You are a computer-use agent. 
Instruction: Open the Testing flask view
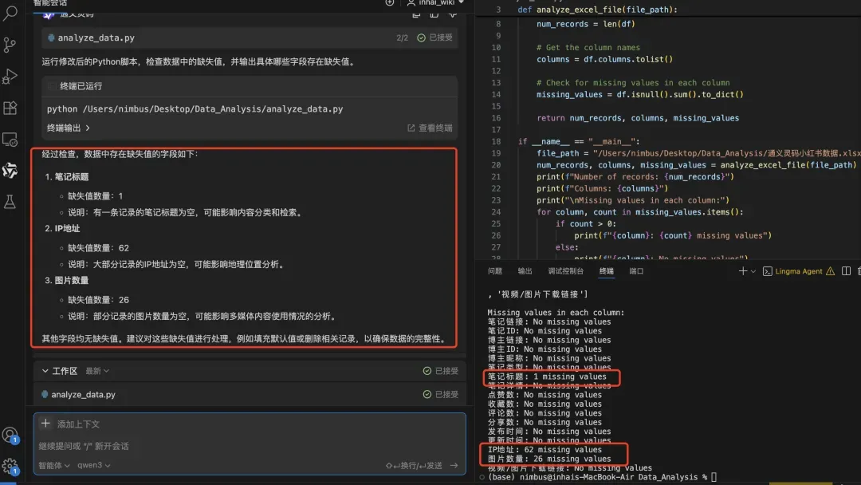click(x=10, y=202)
